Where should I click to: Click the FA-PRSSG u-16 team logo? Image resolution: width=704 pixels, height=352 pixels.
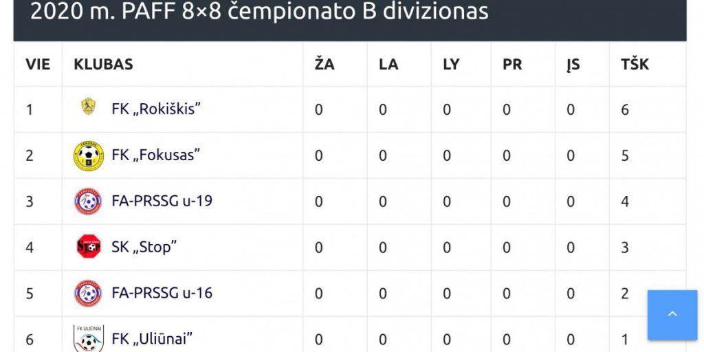[89, 294]
